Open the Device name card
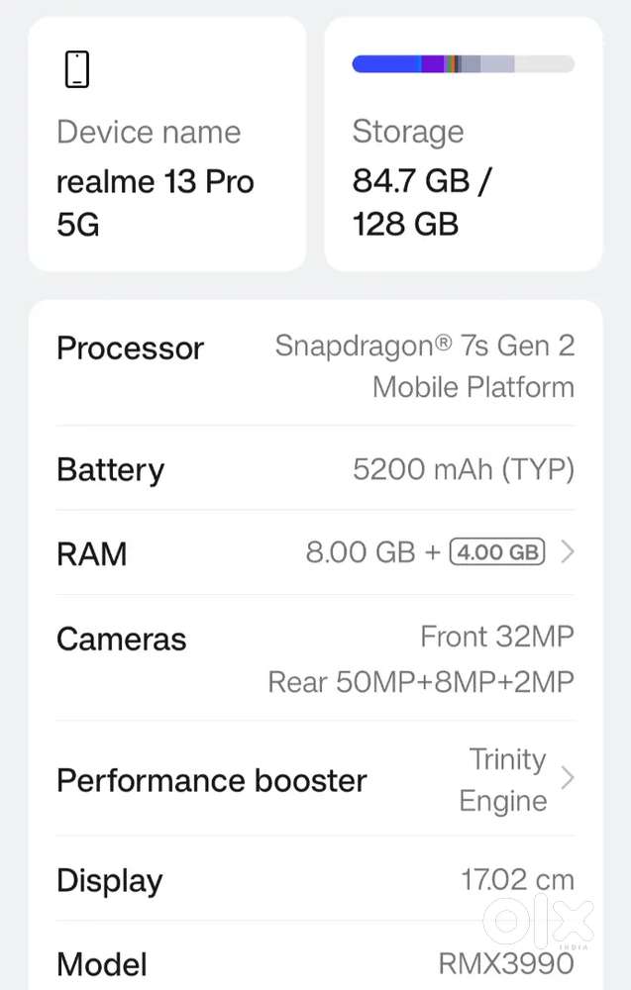 [x=166, y=144]
